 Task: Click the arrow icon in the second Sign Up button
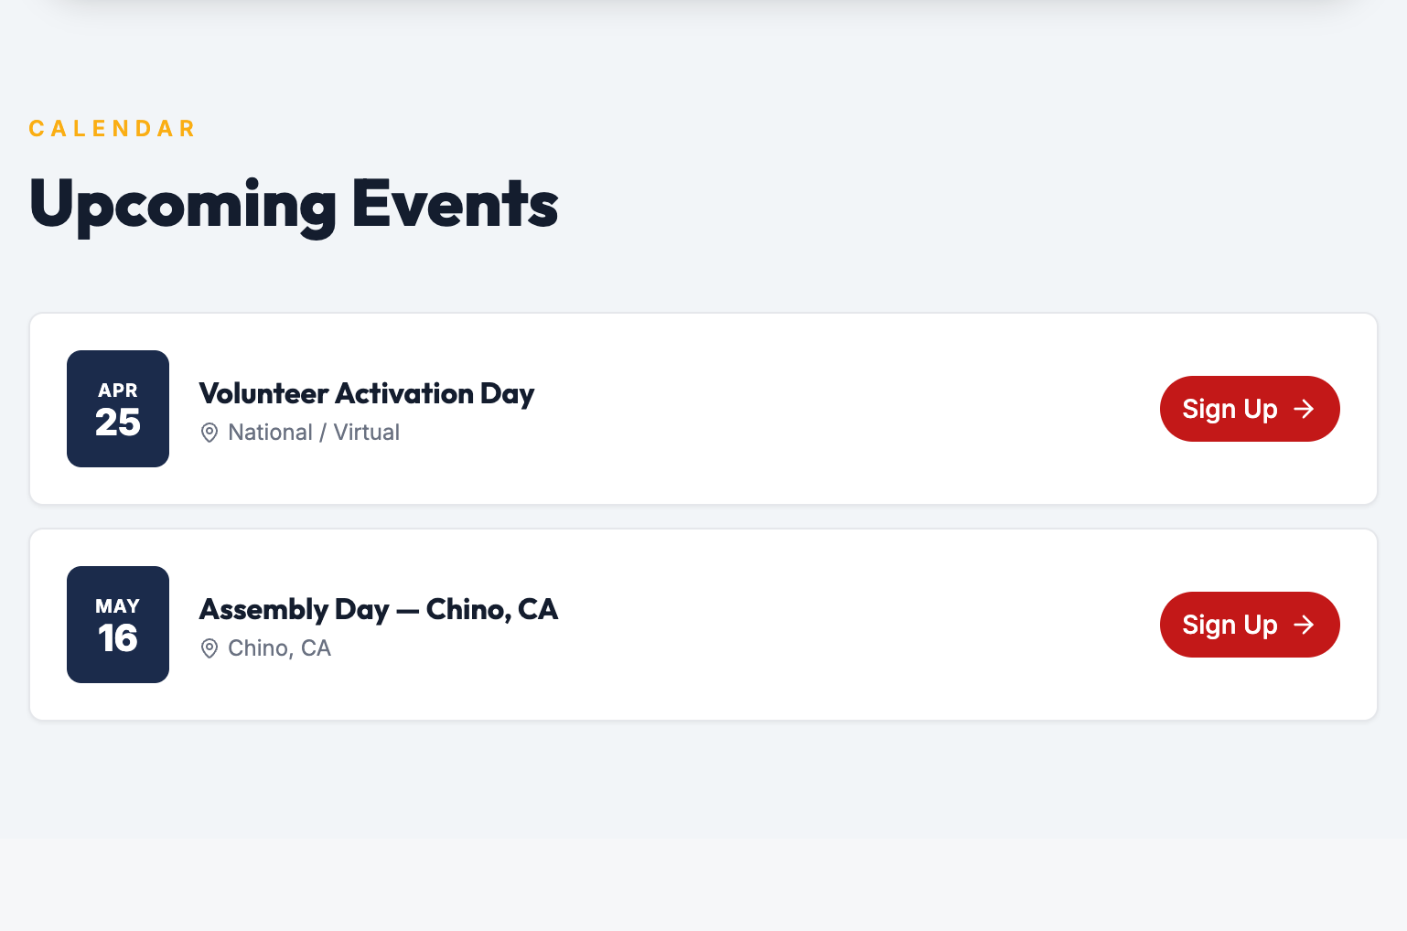tap(1305, 625)
